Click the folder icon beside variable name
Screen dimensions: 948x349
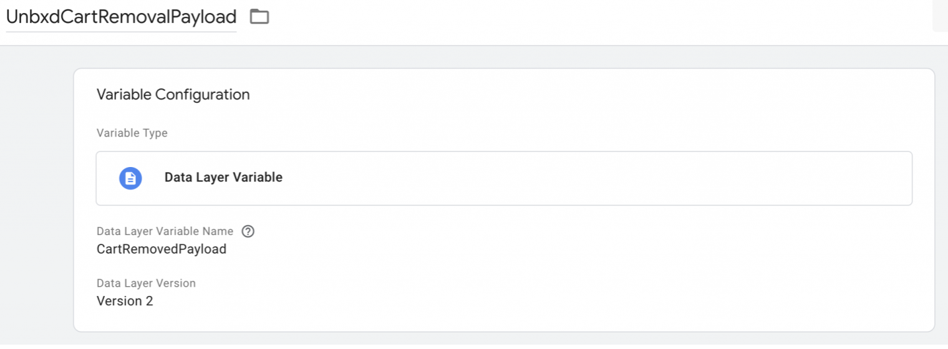(259, 17)
